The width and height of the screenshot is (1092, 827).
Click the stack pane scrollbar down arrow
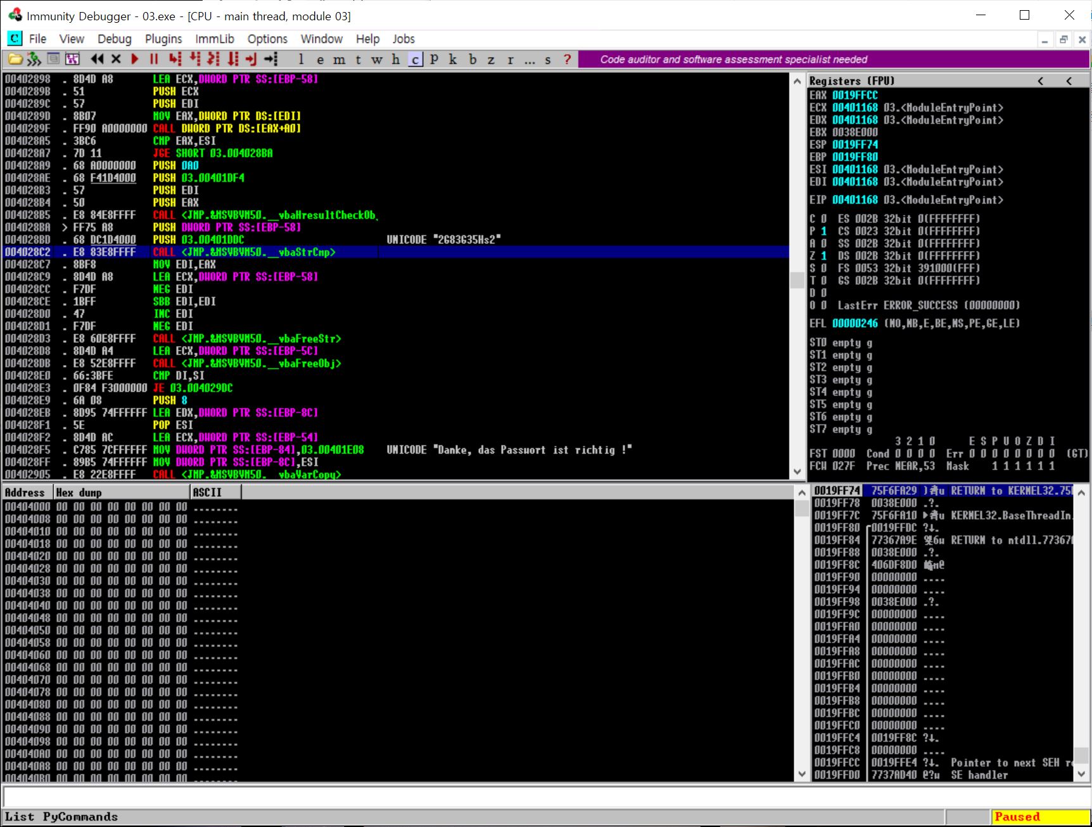1081,774
